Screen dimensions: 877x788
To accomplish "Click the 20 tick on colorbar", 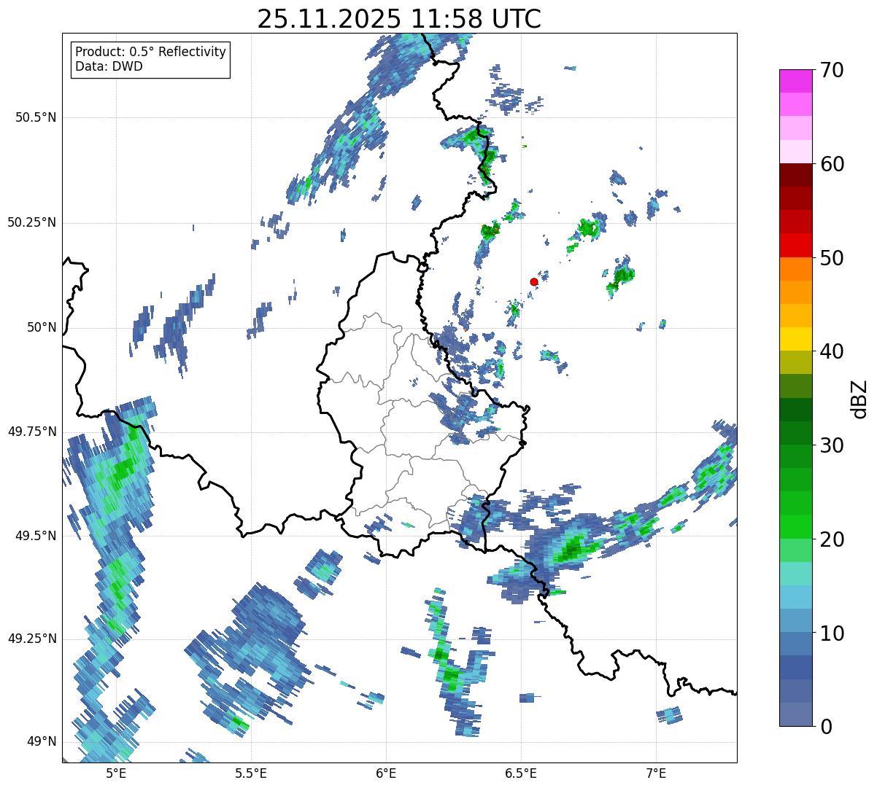I will (x=832, y=539).
